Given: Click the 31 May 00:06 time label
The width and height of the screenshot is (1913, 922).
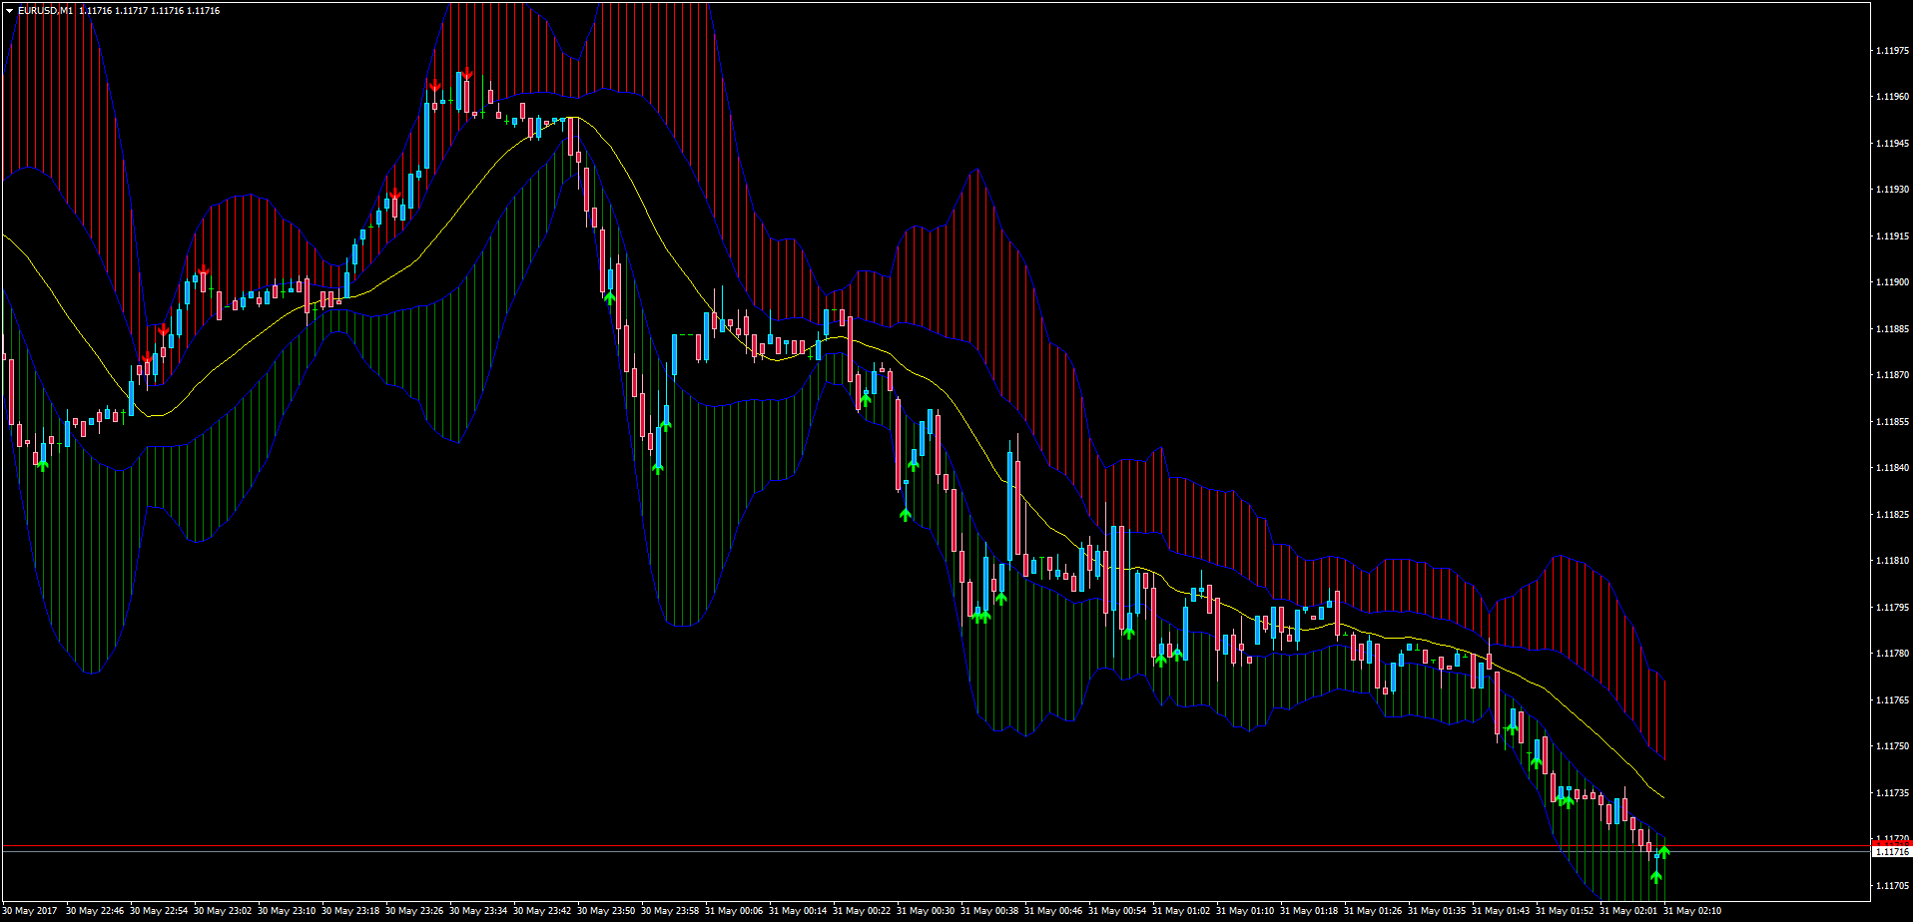Looking at the screenshot, I should 734,910.
